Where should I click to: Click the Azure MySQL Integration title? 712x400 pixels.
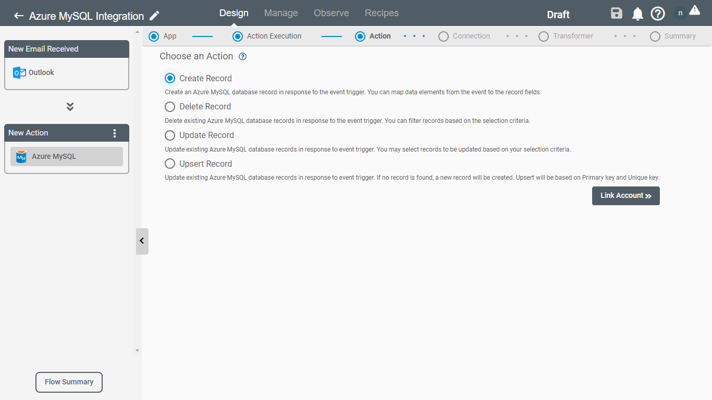[x=87, y=16]
